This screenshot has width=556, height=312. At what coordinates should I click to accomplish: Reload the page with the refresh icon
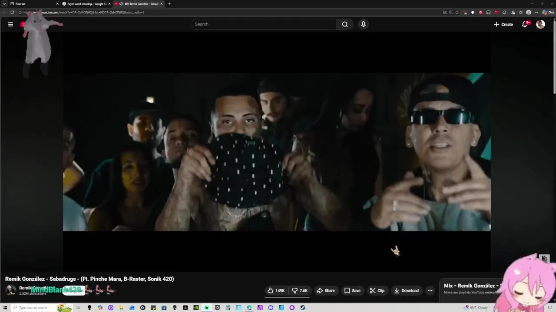[x=12, y=13]
